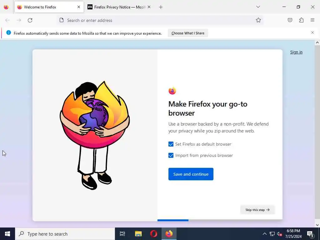Image resolution: width=320 pixels, height=240 pixels.
Task: Open the Windows Start menu
Action: click(7, 234)
